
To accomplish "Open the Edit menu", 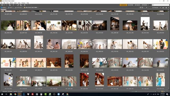I will [x=4, y=3].
